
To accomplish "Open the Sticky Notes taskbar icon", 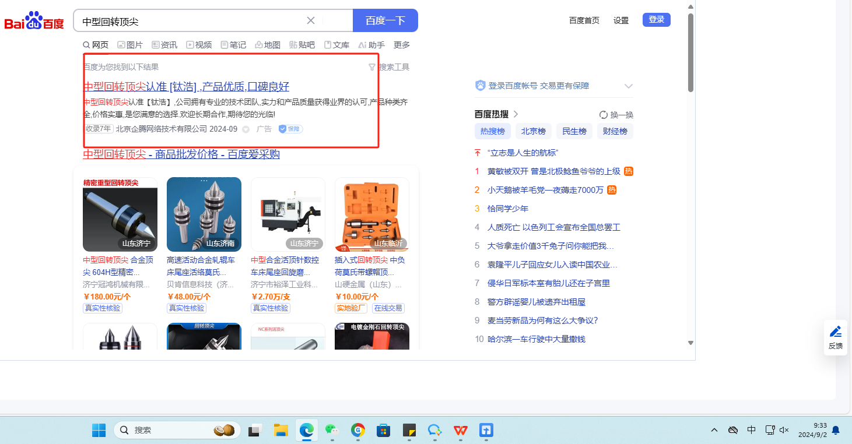I will (x=409, y=431).
